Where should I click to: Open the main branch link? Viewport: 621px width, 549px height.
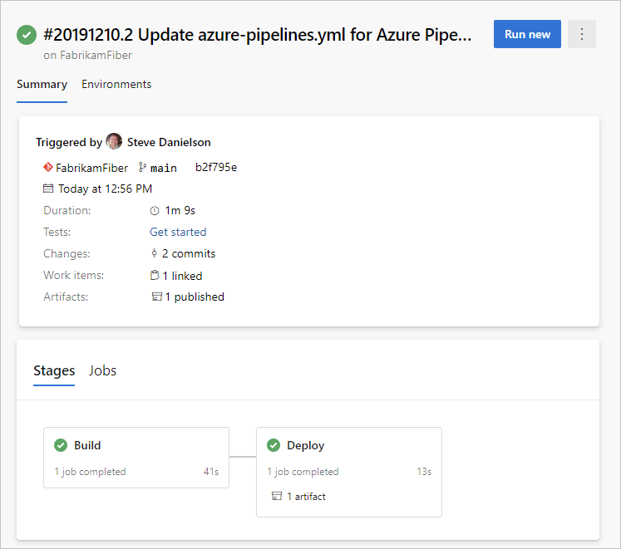tap(164, 168)
